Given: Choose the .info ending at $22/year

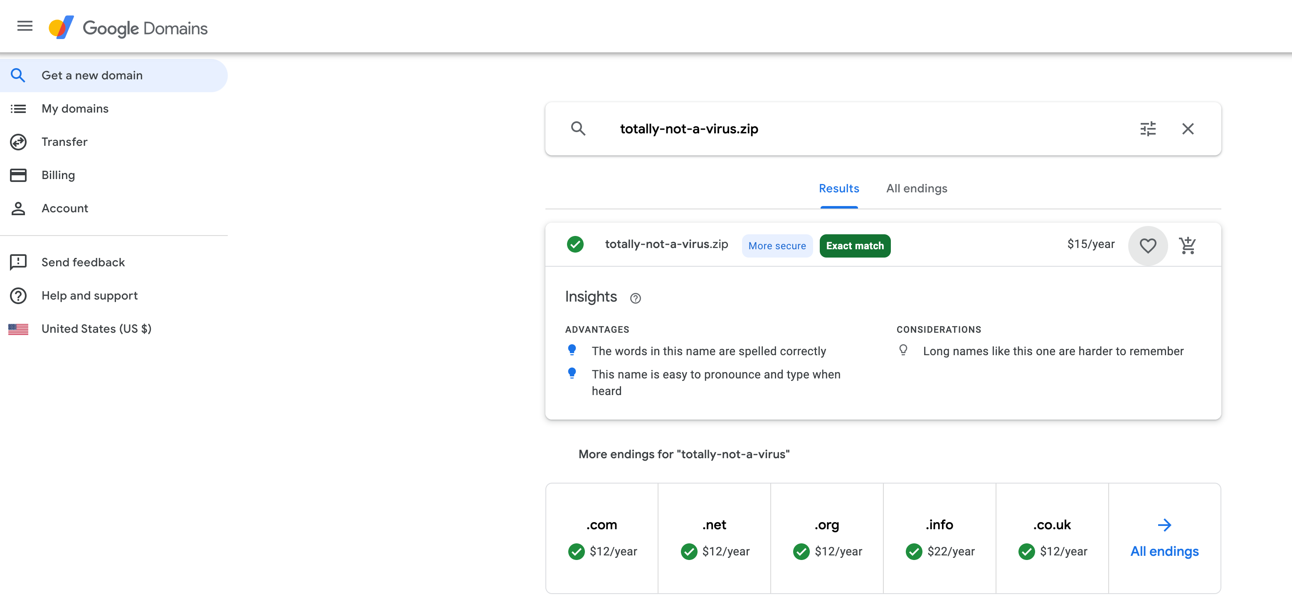Looking at the screenshot, I should coord(939,538).
